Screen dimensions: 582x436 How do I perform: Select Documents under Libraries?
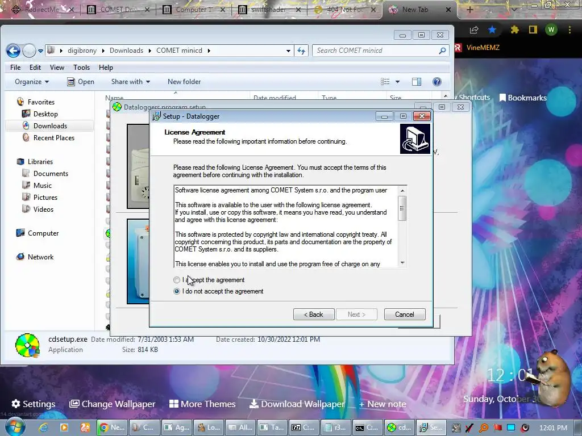click(51, 174)
